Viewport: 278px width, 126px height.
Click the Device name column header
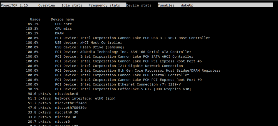pyautogui.click(x=62, y=19)
